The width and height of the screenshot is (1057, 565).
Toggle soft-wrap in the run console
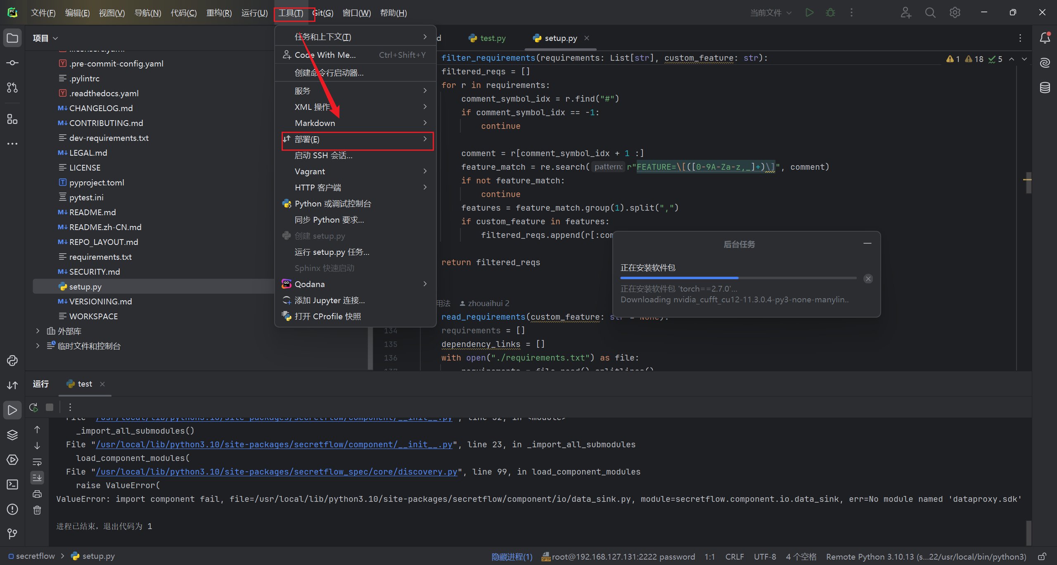[x=37, y=462]
